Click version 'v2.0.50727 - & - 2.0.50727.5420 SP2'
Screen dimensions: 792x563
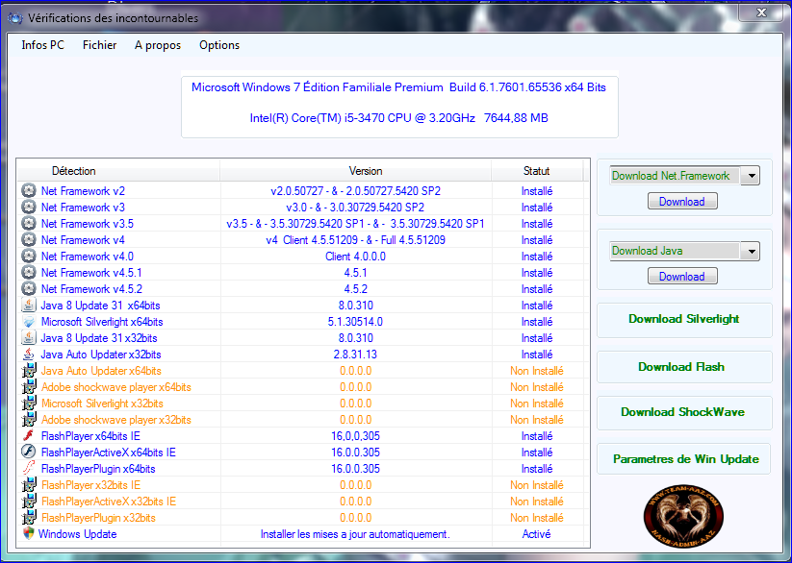pos(356,191)
